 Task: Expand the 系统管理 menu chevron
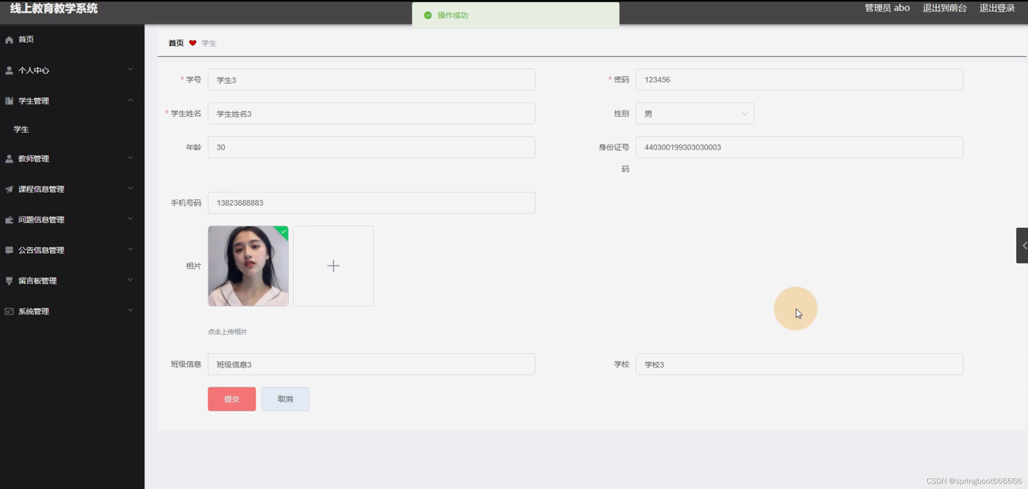[130, 310]
